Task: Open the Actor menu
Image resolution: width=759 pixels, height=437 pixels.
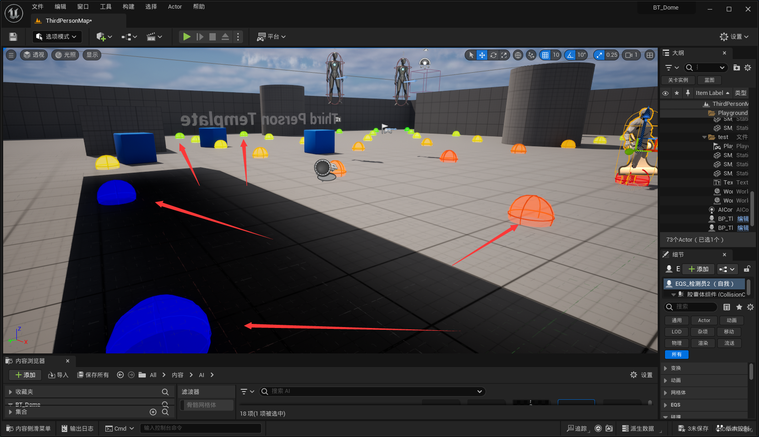Action: (x=175, y=7)
